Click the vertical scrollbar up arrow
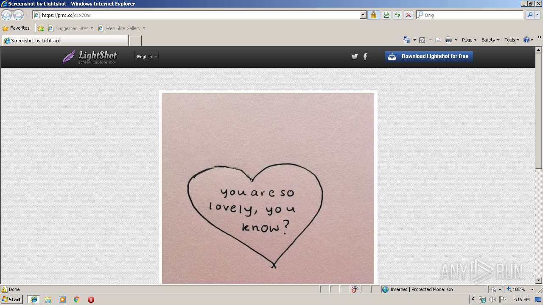Viewport: 543px width, 305px height. [x=539, y=50]
